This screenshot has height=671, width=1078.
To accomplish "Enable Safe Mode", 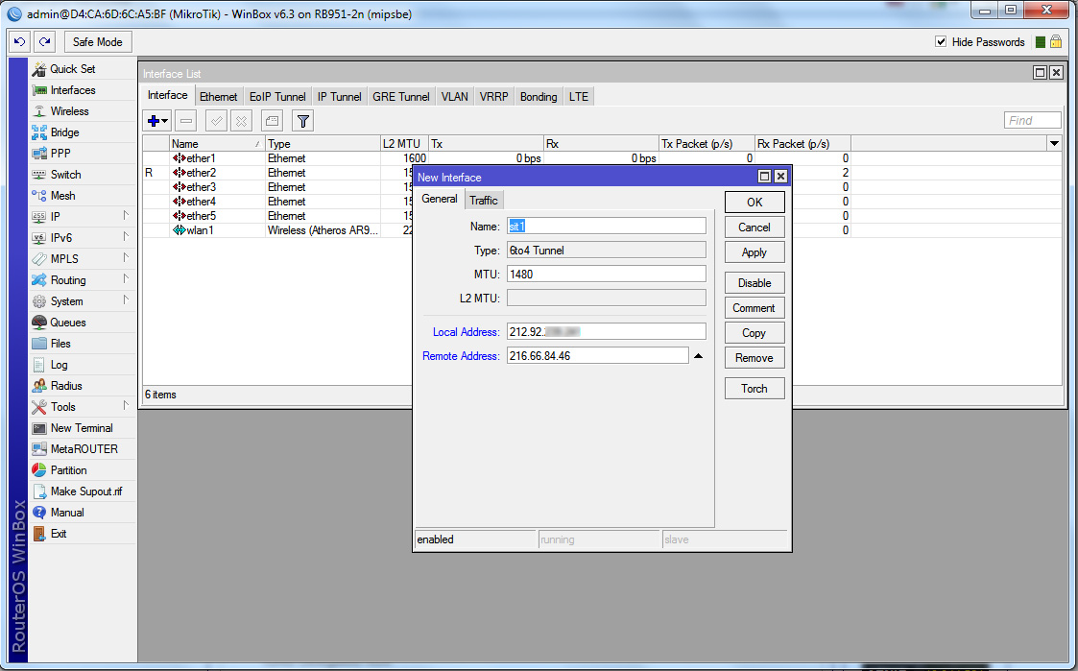I will [x=97, y=42].
